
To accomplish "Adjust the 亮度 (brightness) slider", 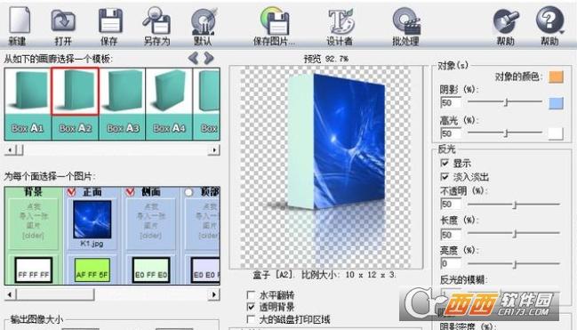I will 514,263.
